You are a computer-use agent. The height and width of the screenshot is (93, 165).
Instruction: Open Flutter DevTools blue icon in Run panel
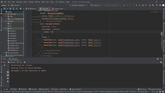tap(25, 62)
